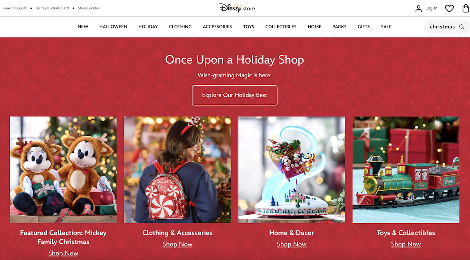470x260 pixels.
Task: Open the Parks menu
Action: tap(340, 27)
